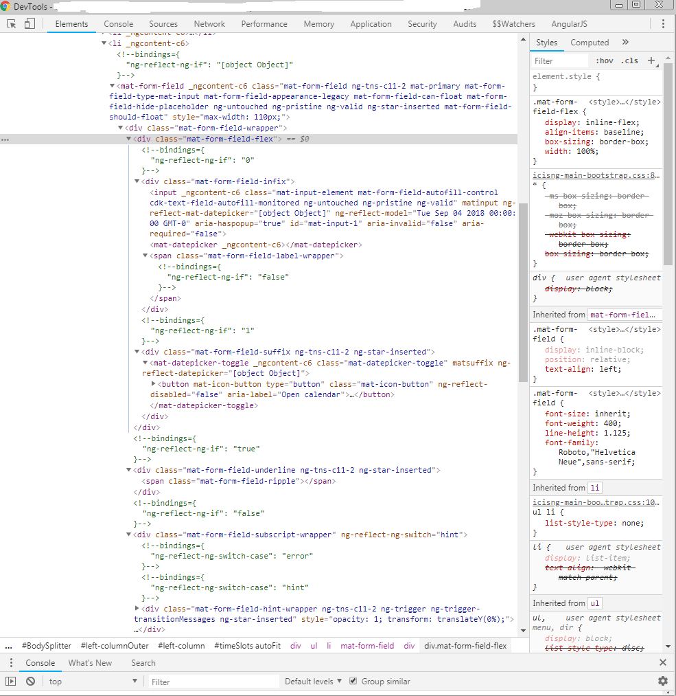The image size is (676, 696).
Task: Toggle the list-style-type: none declaration
Action: (576, 524)
